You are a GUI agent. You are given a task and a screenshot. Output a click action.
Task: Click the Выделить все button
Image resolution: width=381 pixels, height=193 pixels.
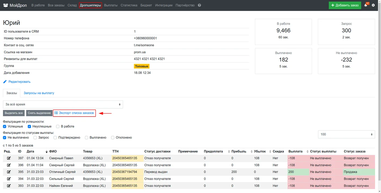point(14,113)
